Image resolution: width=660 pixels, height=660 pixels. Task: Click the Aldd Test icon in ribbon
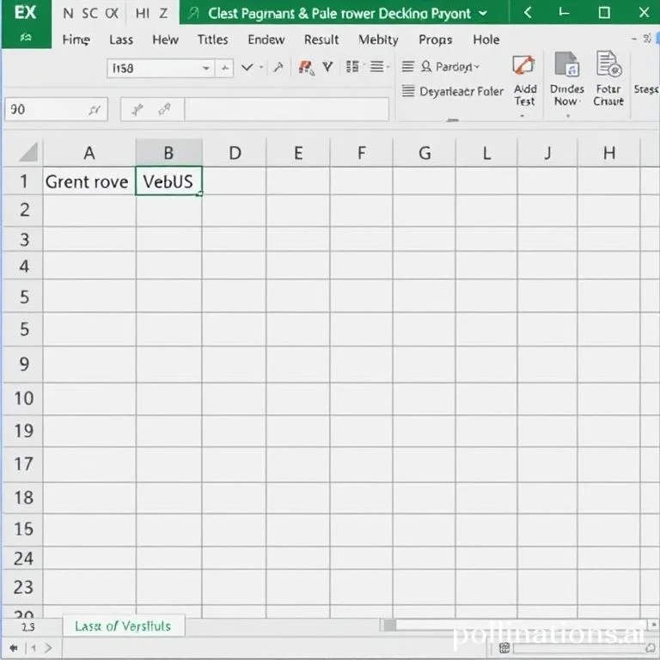click(524, 67)
